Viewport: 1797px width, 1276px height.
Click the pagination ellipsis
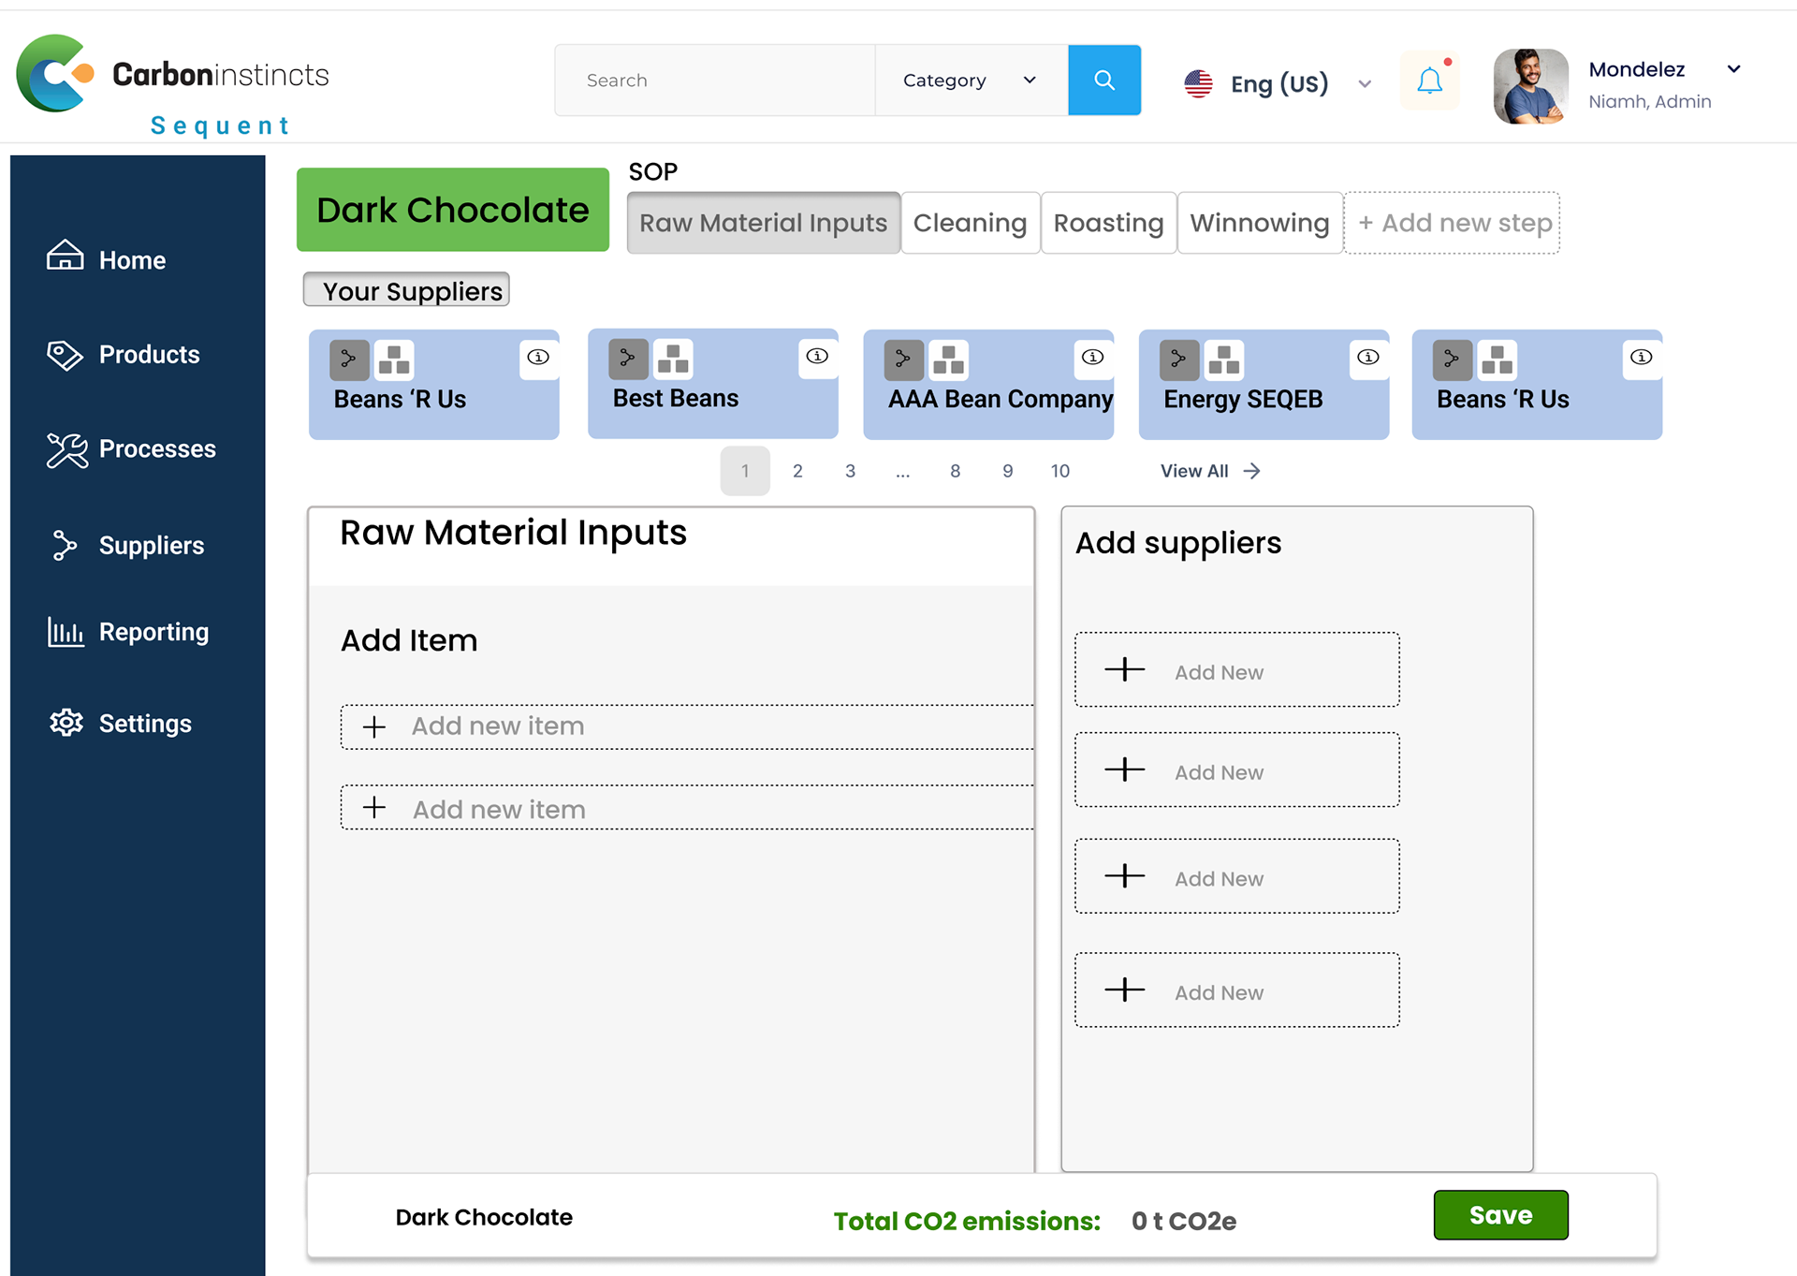click(x=902, y=472)
